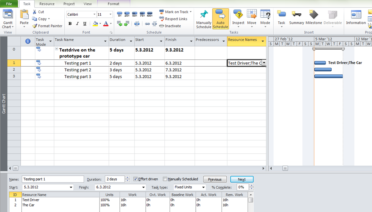This screenshot has width=372, height=212.
Task: Enable the Manually Scheduled checkbox
Action: (x=165, y=179)
